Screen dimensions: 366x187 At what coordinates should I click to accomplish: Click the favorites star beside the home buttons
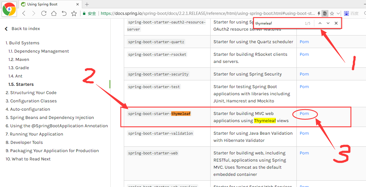(74, 13)
